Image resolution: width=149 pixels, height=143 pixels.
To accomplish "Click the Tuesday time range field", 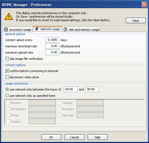I will (90, 102).
